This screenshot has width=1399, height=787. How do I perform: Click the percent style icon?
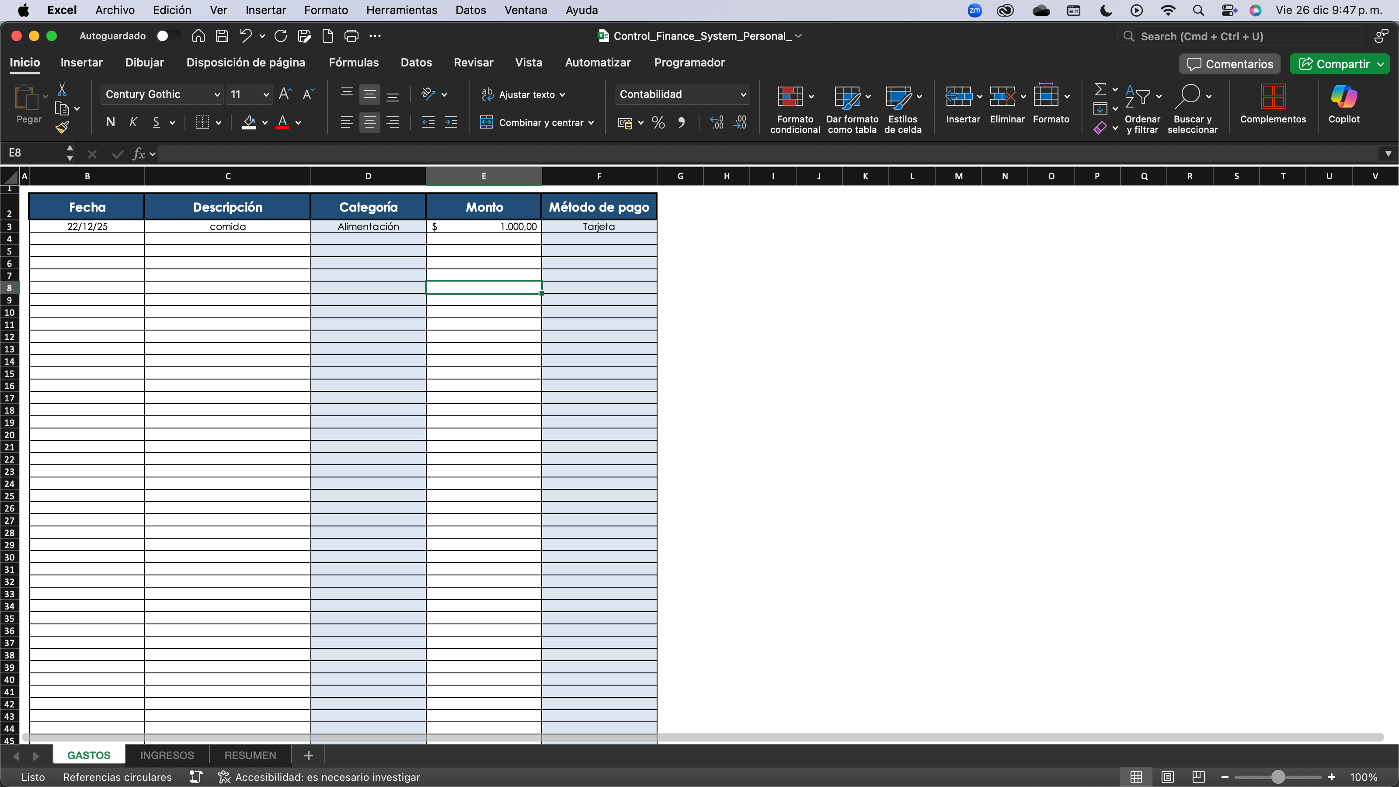click(x=658, y=122)
